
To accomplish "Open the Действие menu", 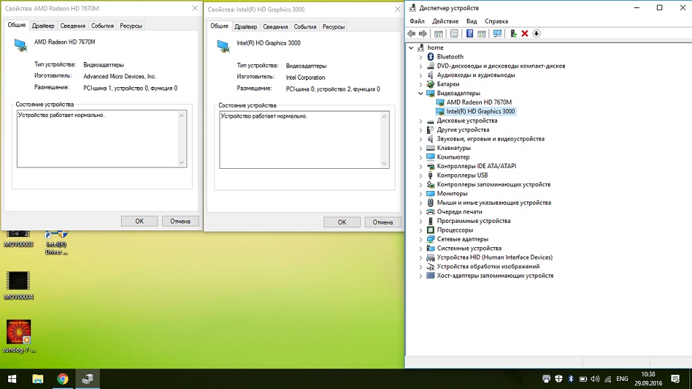I will [445, 21].
